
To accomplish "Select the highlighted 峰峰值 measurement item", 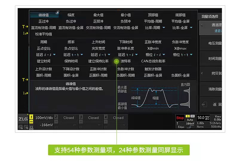I will pos(44,15).
